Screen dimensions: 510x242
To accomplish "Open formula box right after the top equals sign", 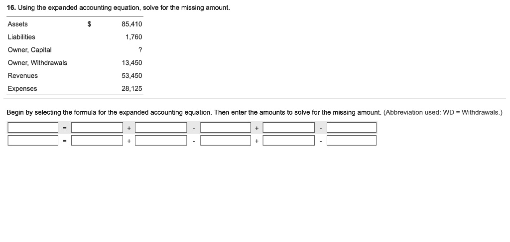I will [x=97, y=128].
